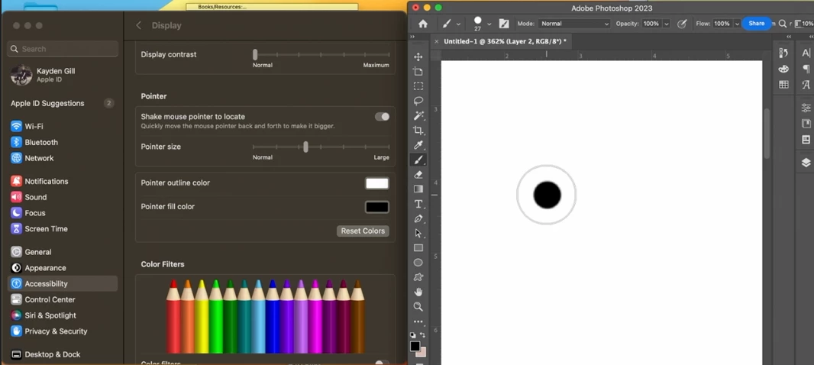Select the Brush tool in toolbar
This screenshot has height=365, width=814.
coord(418,160)
